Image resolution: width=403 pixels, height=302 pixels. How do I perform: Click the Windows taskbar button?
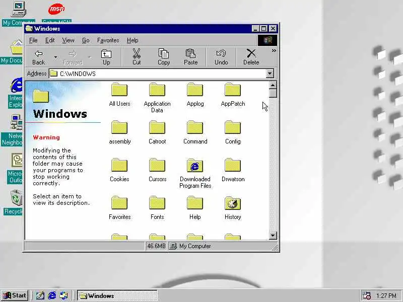117,295
